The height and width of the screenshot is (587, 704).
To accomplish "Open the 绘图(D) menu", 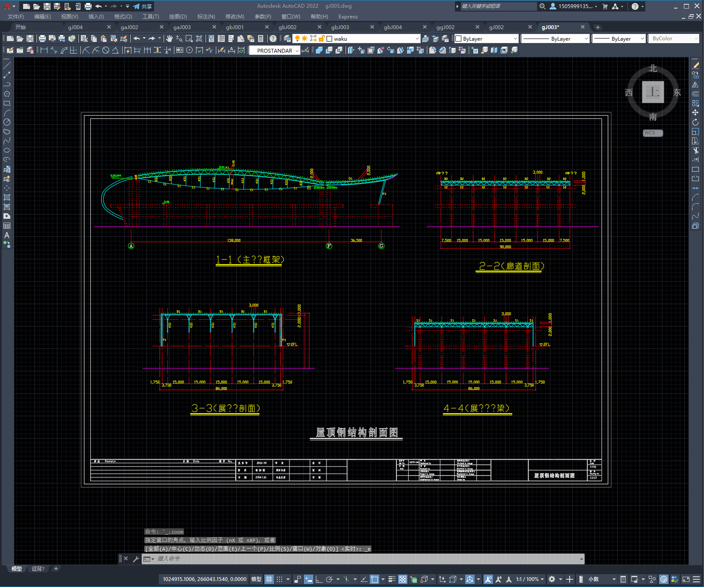I will point(178,17).
